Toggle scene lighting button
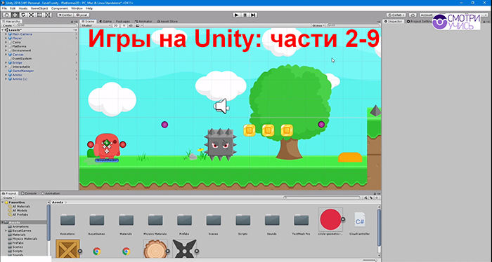Viewport: 492px width, 262px height. click(x=124, y=26)
